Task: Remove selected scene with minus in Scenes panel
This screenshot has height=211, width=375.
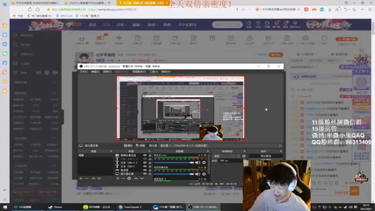Action: [87, 179]
